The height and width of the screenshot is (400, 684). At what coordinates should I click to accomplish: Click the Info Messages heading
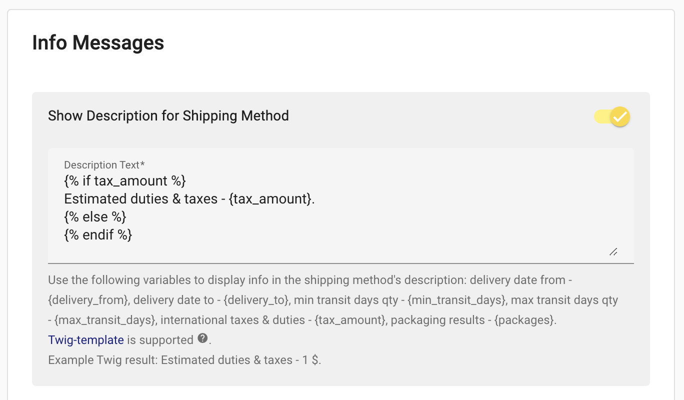pyautogui.click(x=98, y=42)
